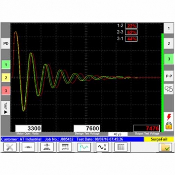The image size is (175, 175).
Task: Click the PD button
Action: 6,43
